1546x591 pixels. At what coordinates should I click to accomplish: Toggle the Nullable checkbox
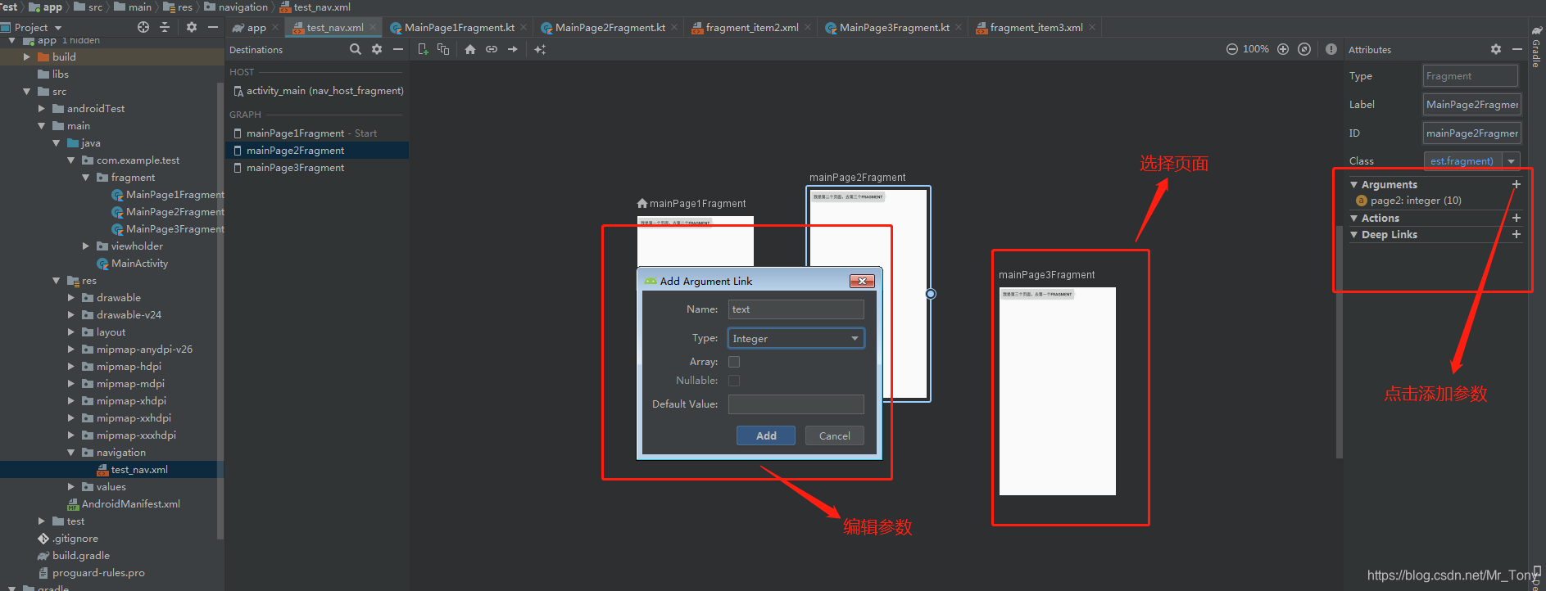pyautogui.click(x=734, y=381)
